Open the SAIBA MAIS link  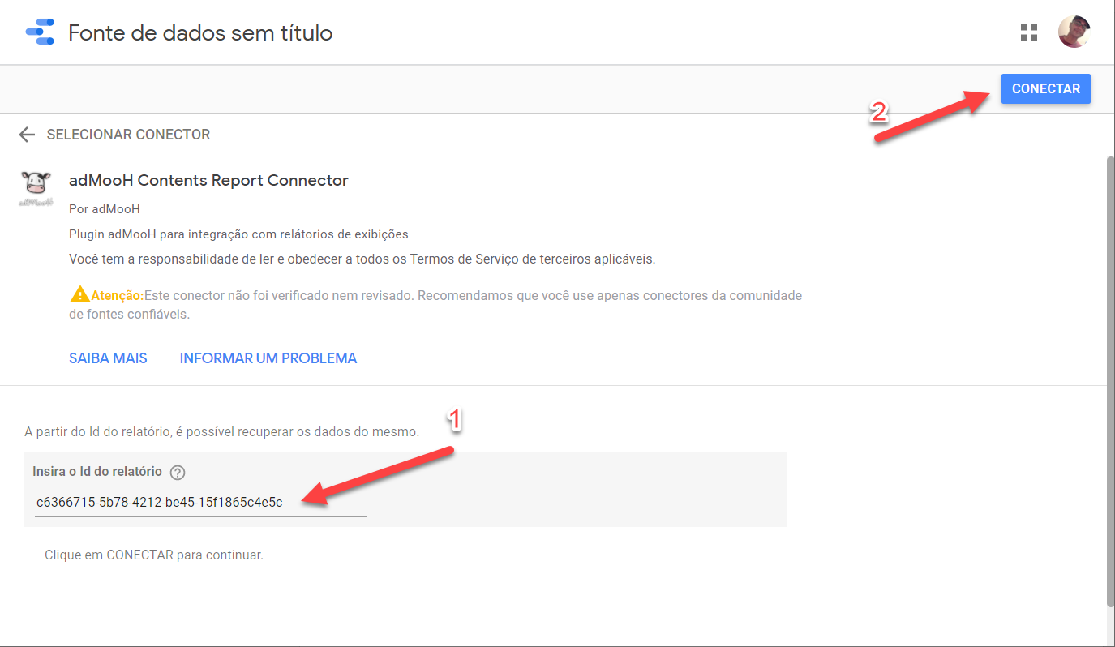click(108, 358)
